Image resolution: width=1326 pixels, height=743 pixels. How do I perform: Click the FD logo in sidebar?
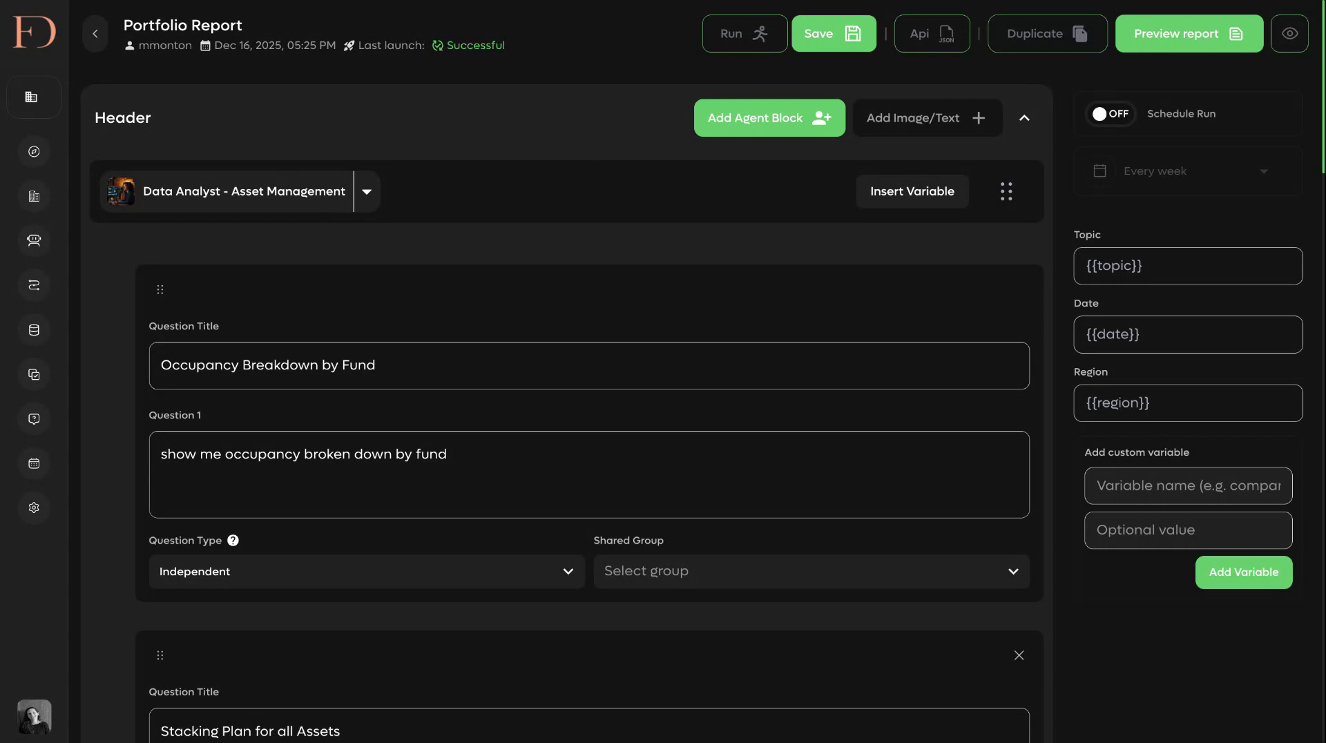point(34,32)
